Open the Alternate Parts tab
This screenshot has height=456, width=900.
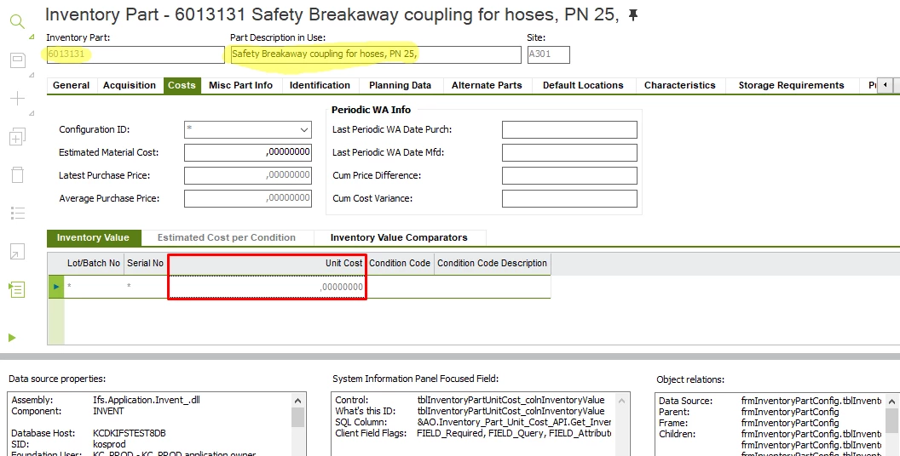[487, 85]
